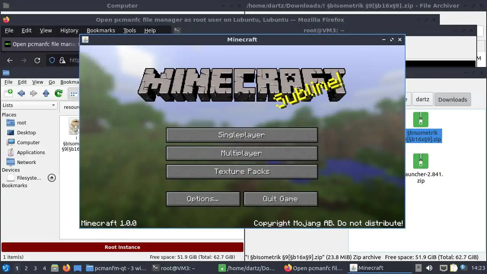Open the Lubuntu start menu
Viewport: 487px width, 274px height.
6,268
